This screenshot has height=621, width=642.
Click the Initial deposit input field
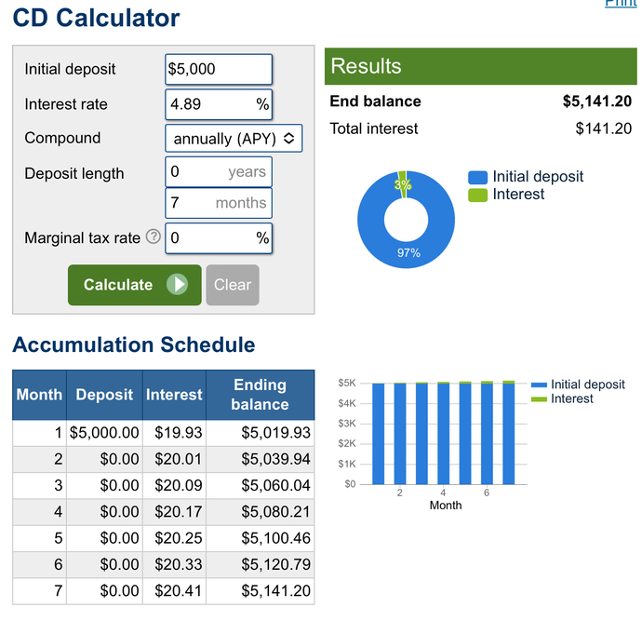tap(219, 69)
